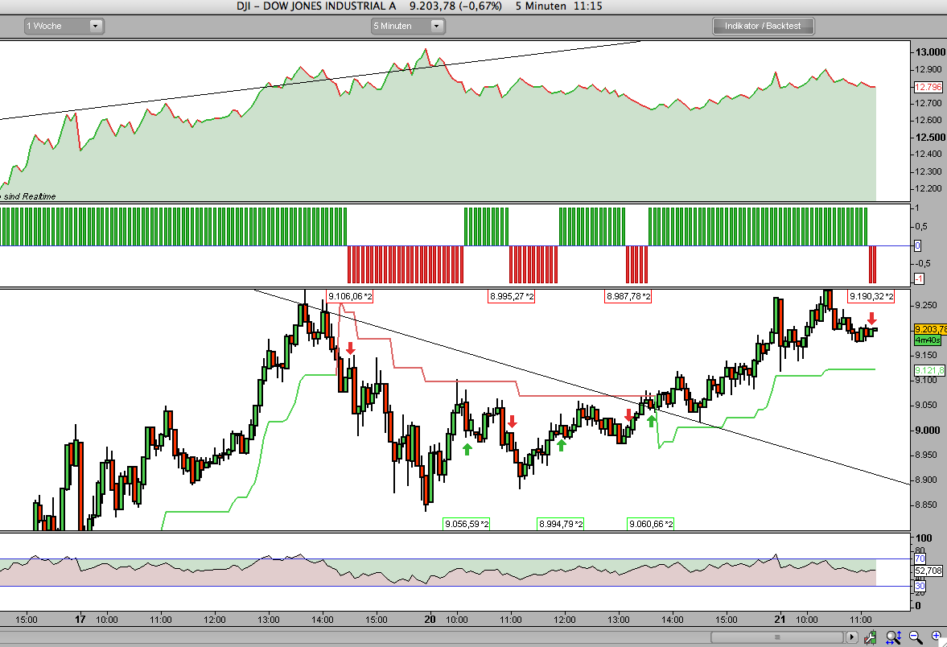Click the sell signal label 9.190,32 *2
This screenshot has width=947, height=647.
871,296
